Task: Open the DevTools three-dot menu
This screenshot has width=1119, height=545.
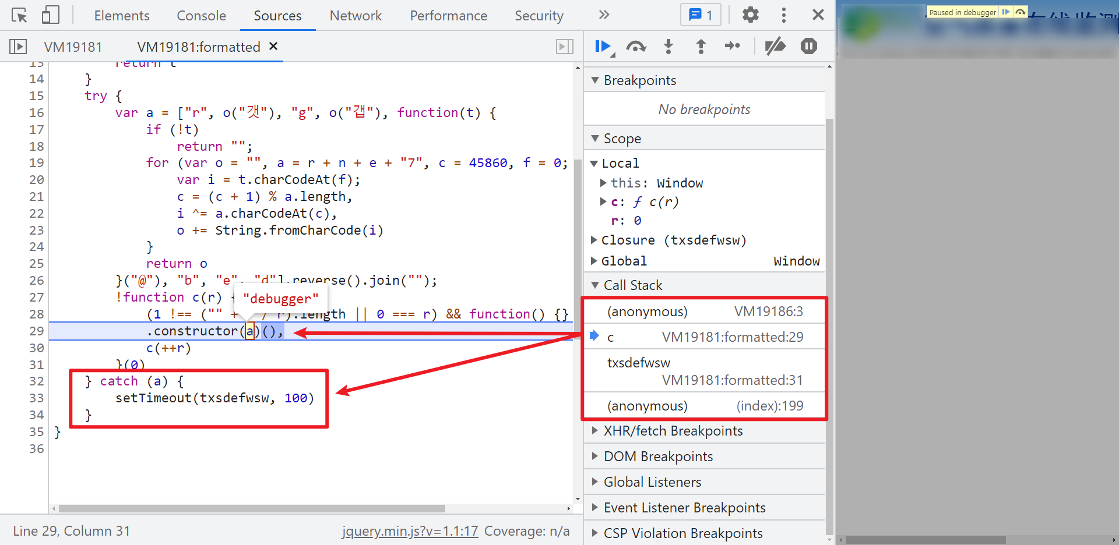Action: 784,15
